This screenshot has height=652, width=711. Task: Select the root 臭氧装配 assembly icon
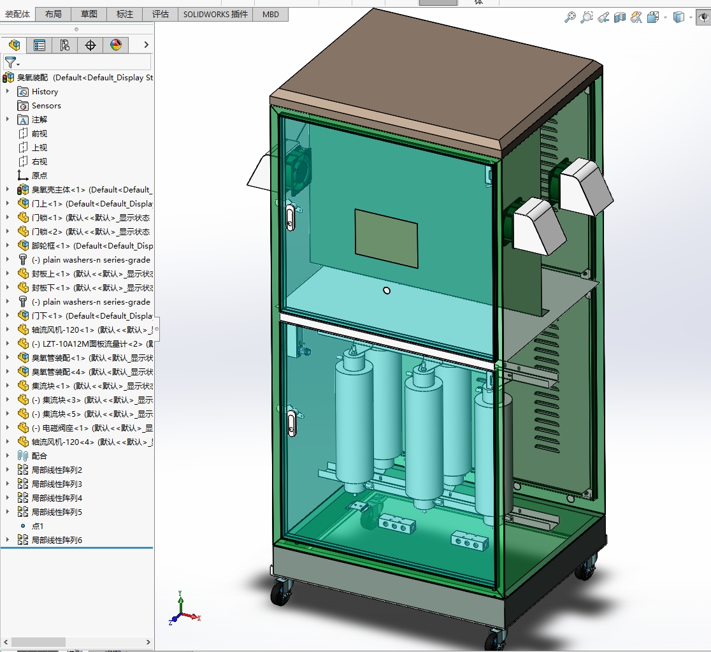tap(9, 78)
